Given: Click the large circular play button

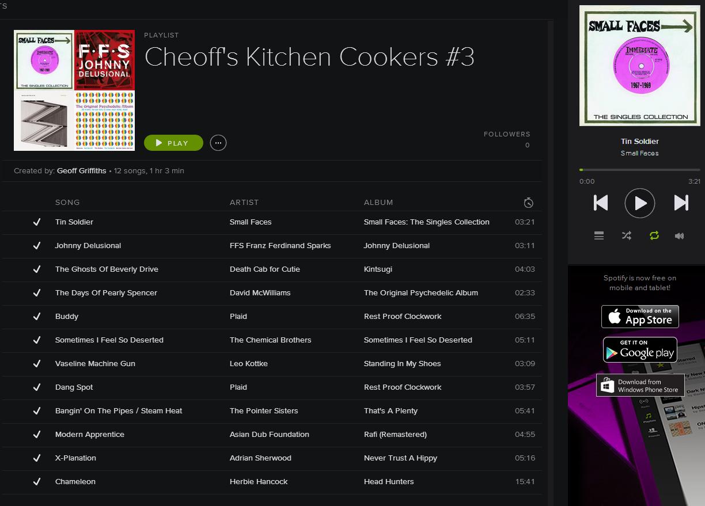Looking at the screenshot, I should click(640, 203).
